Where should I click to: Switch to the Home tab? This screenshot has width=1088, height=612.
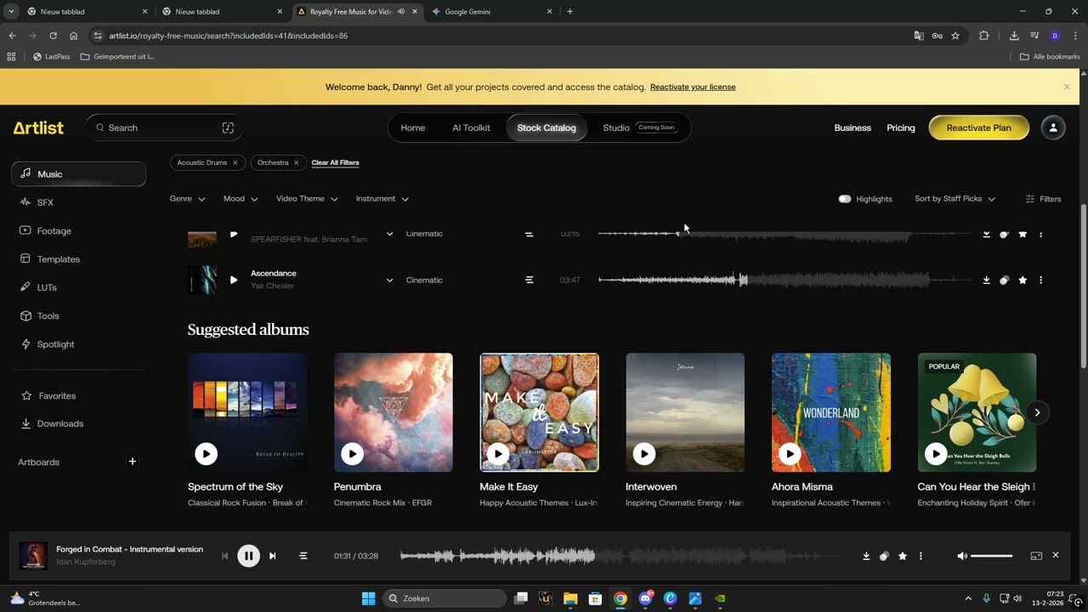(x=413, y=127)
